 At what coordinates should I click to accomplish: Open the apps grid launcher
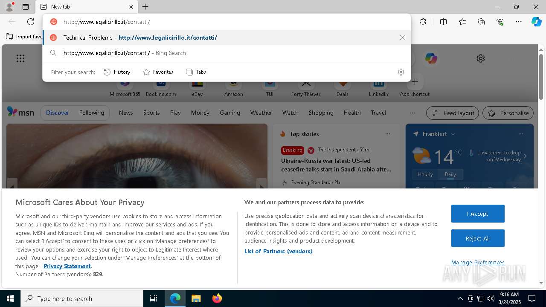pyautogui.click(x=20, y=58)
